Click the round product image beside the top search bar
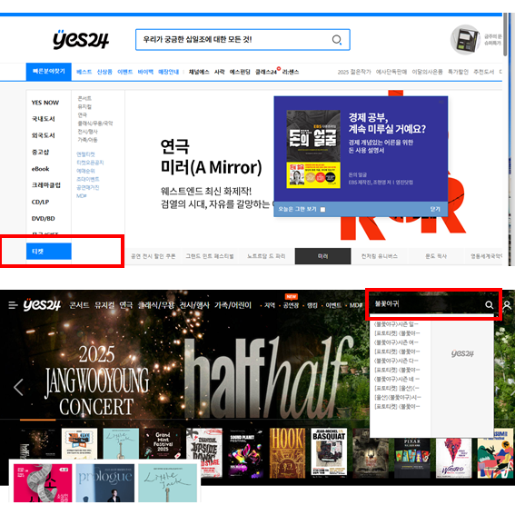The image size is (515, 515). point(466,40)
